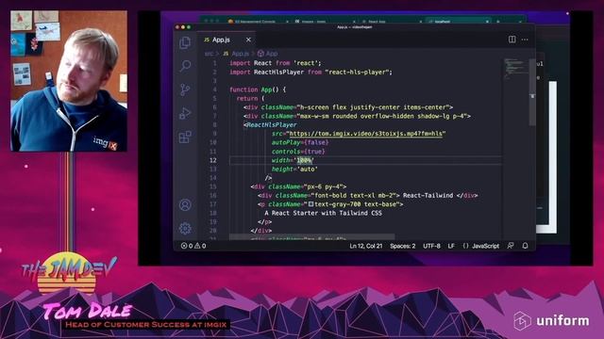
Task: Click the 'react' import string
Action: [306, 63]
